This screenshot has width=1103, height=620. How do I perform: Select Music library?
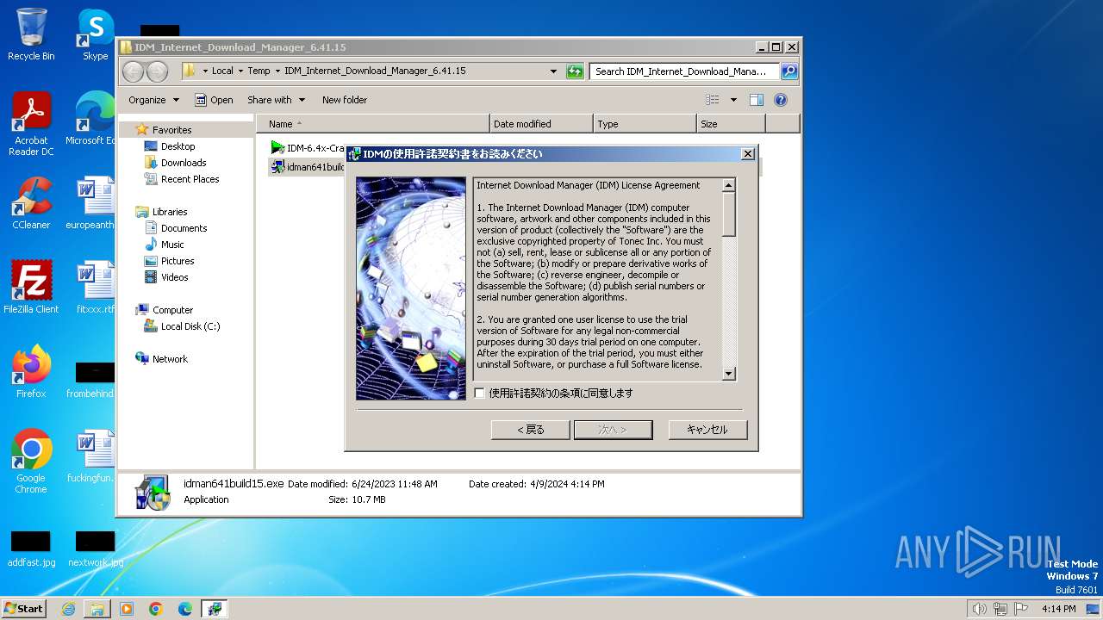(172, 245)
